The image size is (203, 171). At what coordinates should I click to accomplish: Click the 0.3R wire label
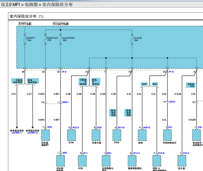[x=113, y=94]
